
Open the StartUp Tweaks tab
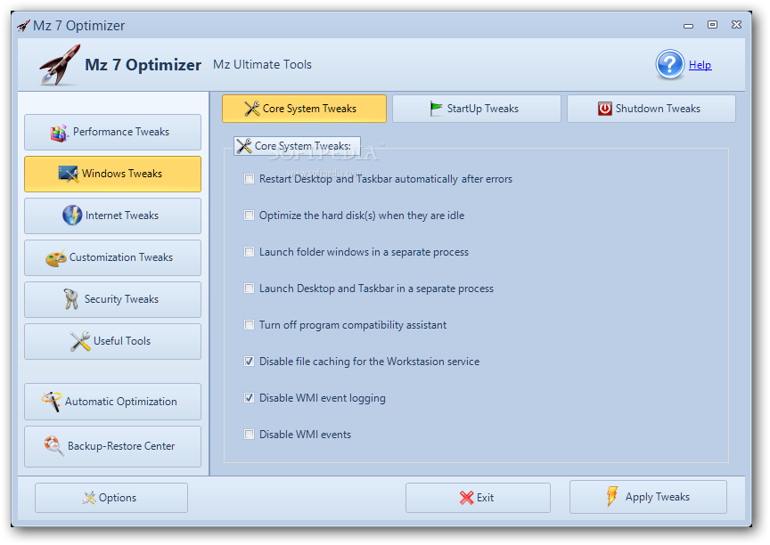[476, 109]
